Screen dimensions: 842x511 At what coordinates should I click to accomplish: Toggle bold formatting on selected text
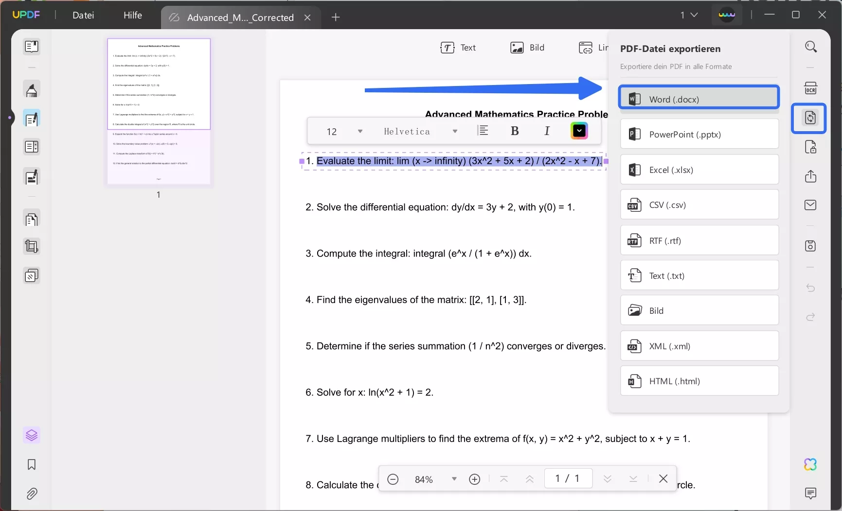(x=514, y=131)
